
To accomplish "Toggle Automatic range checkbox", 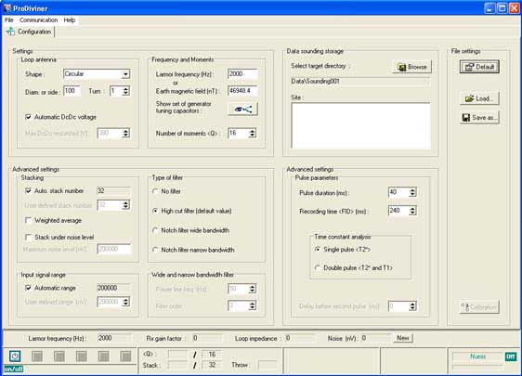I will [x=28, y=288].
